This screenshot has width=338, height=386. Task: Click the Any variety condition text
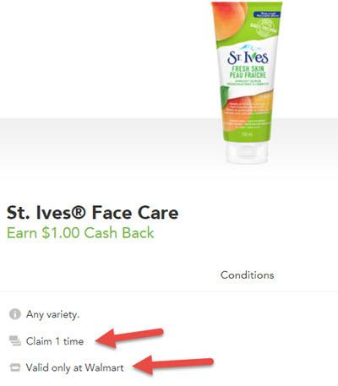(x=52, y=314)
